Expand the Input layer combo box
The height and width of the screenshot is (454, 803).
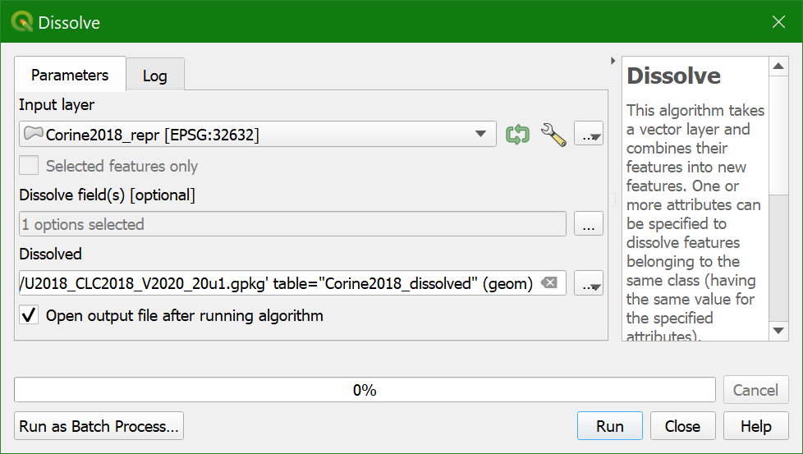258,134
